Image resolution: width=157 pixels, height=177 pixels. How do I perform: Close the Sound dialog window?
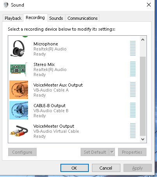click(149, 5)
